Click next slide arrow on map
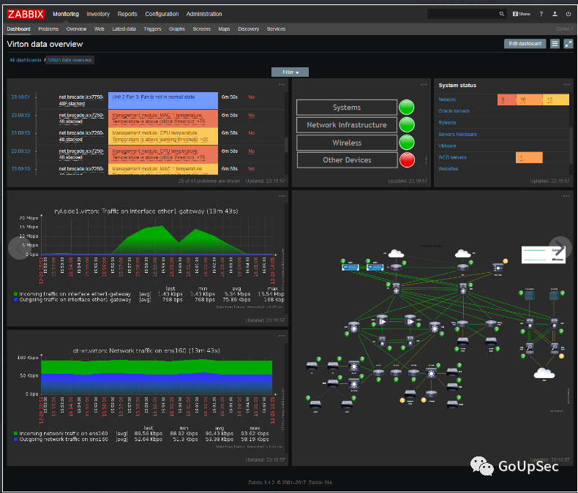The width and height of the screenshot is (578, 493). (560, 248)
